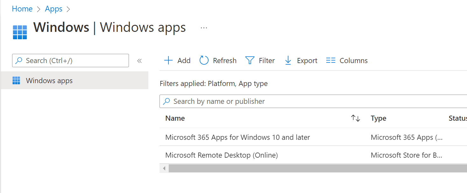
Task: Select Windows apps in left navigation
Action: click(x=49, y=81)
